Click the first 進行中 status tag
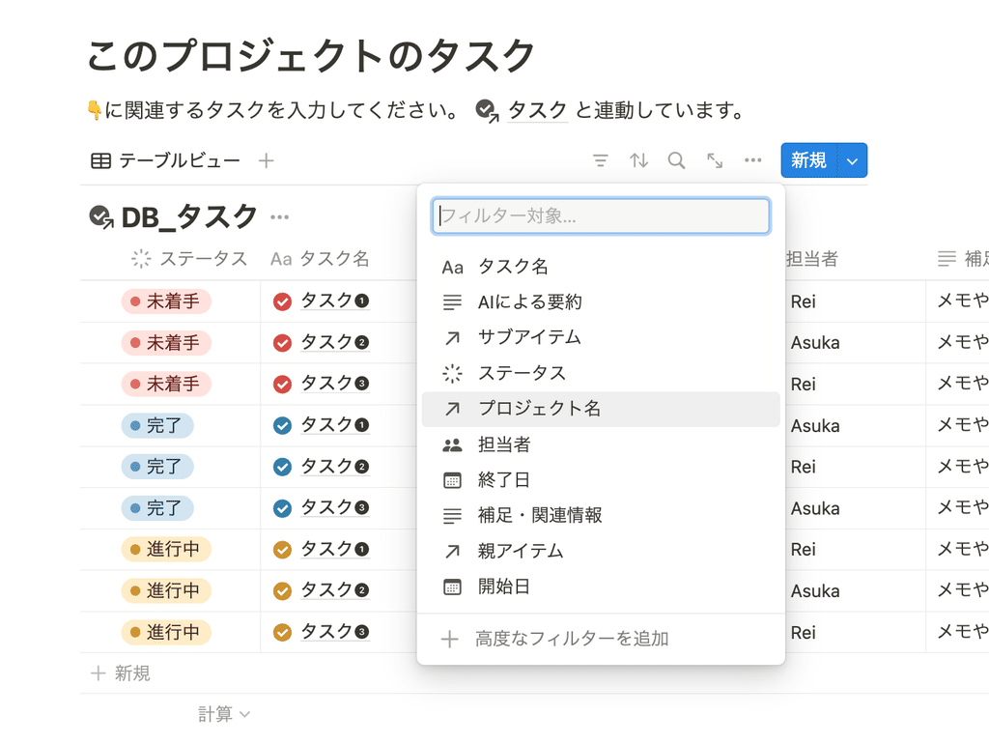Screen dimensions: 989x744 (x=166, y=550)
